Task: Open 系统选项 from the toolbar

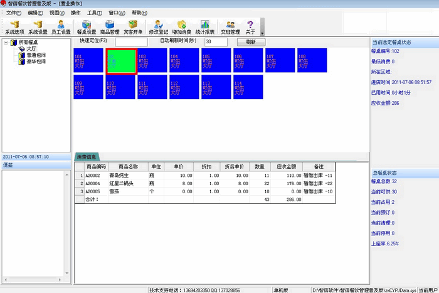Action: point(14,26)
